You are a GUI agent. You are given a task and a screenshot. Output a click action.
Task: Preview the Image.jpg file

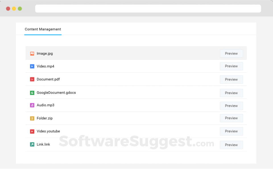(231, 53)
